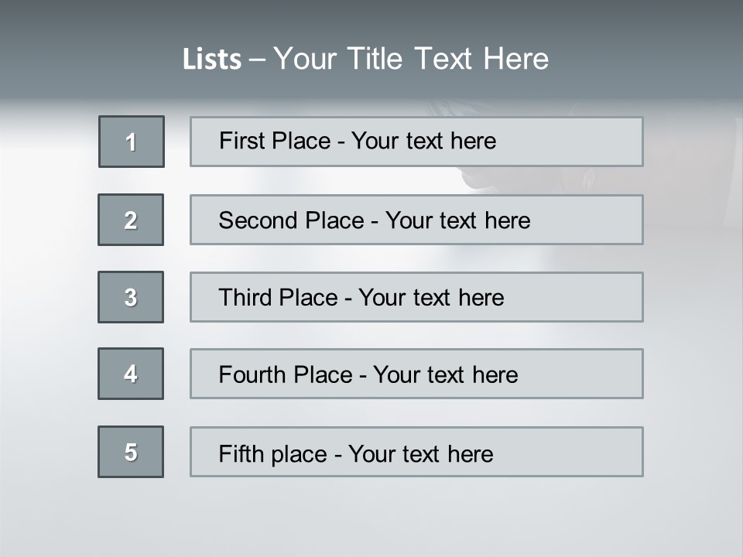The height and width of the screenshot is (557, 743).
Task: Click the number 1 box
Action: coord(132,142)
